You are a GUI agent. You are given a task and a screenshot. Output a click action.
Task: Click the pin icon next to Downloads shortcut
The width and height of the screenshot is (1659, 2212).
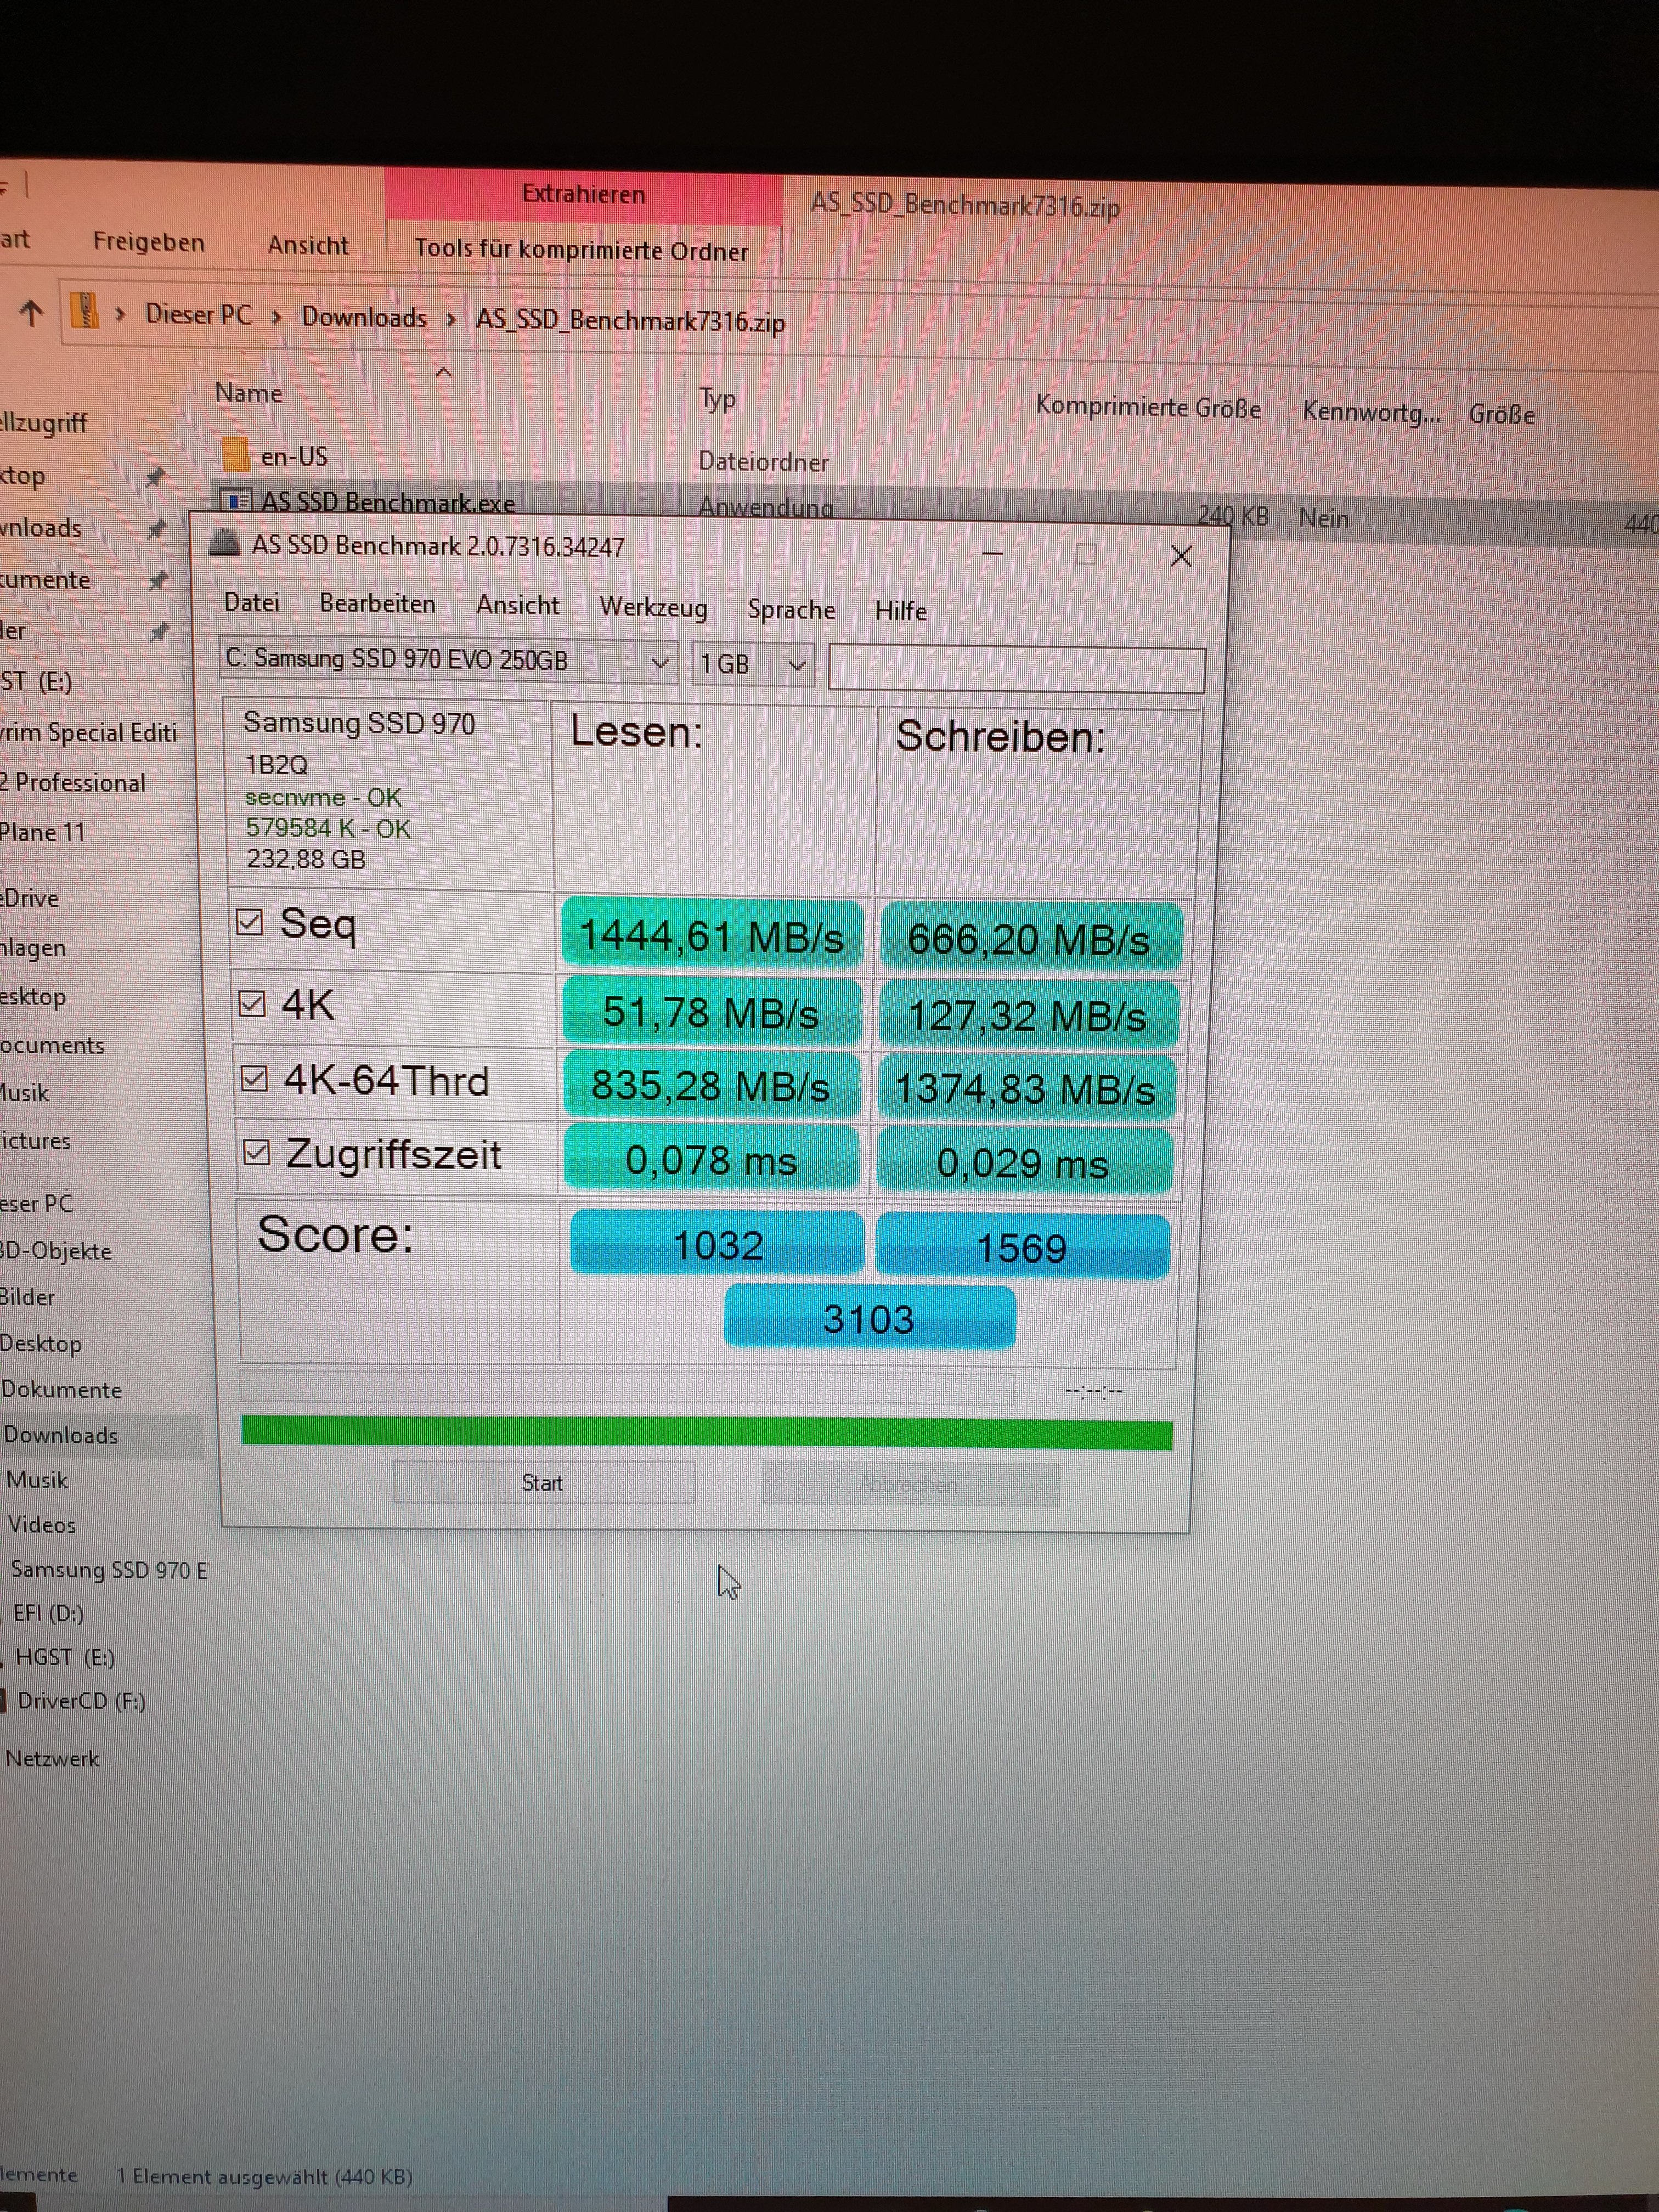coord(156,529)
